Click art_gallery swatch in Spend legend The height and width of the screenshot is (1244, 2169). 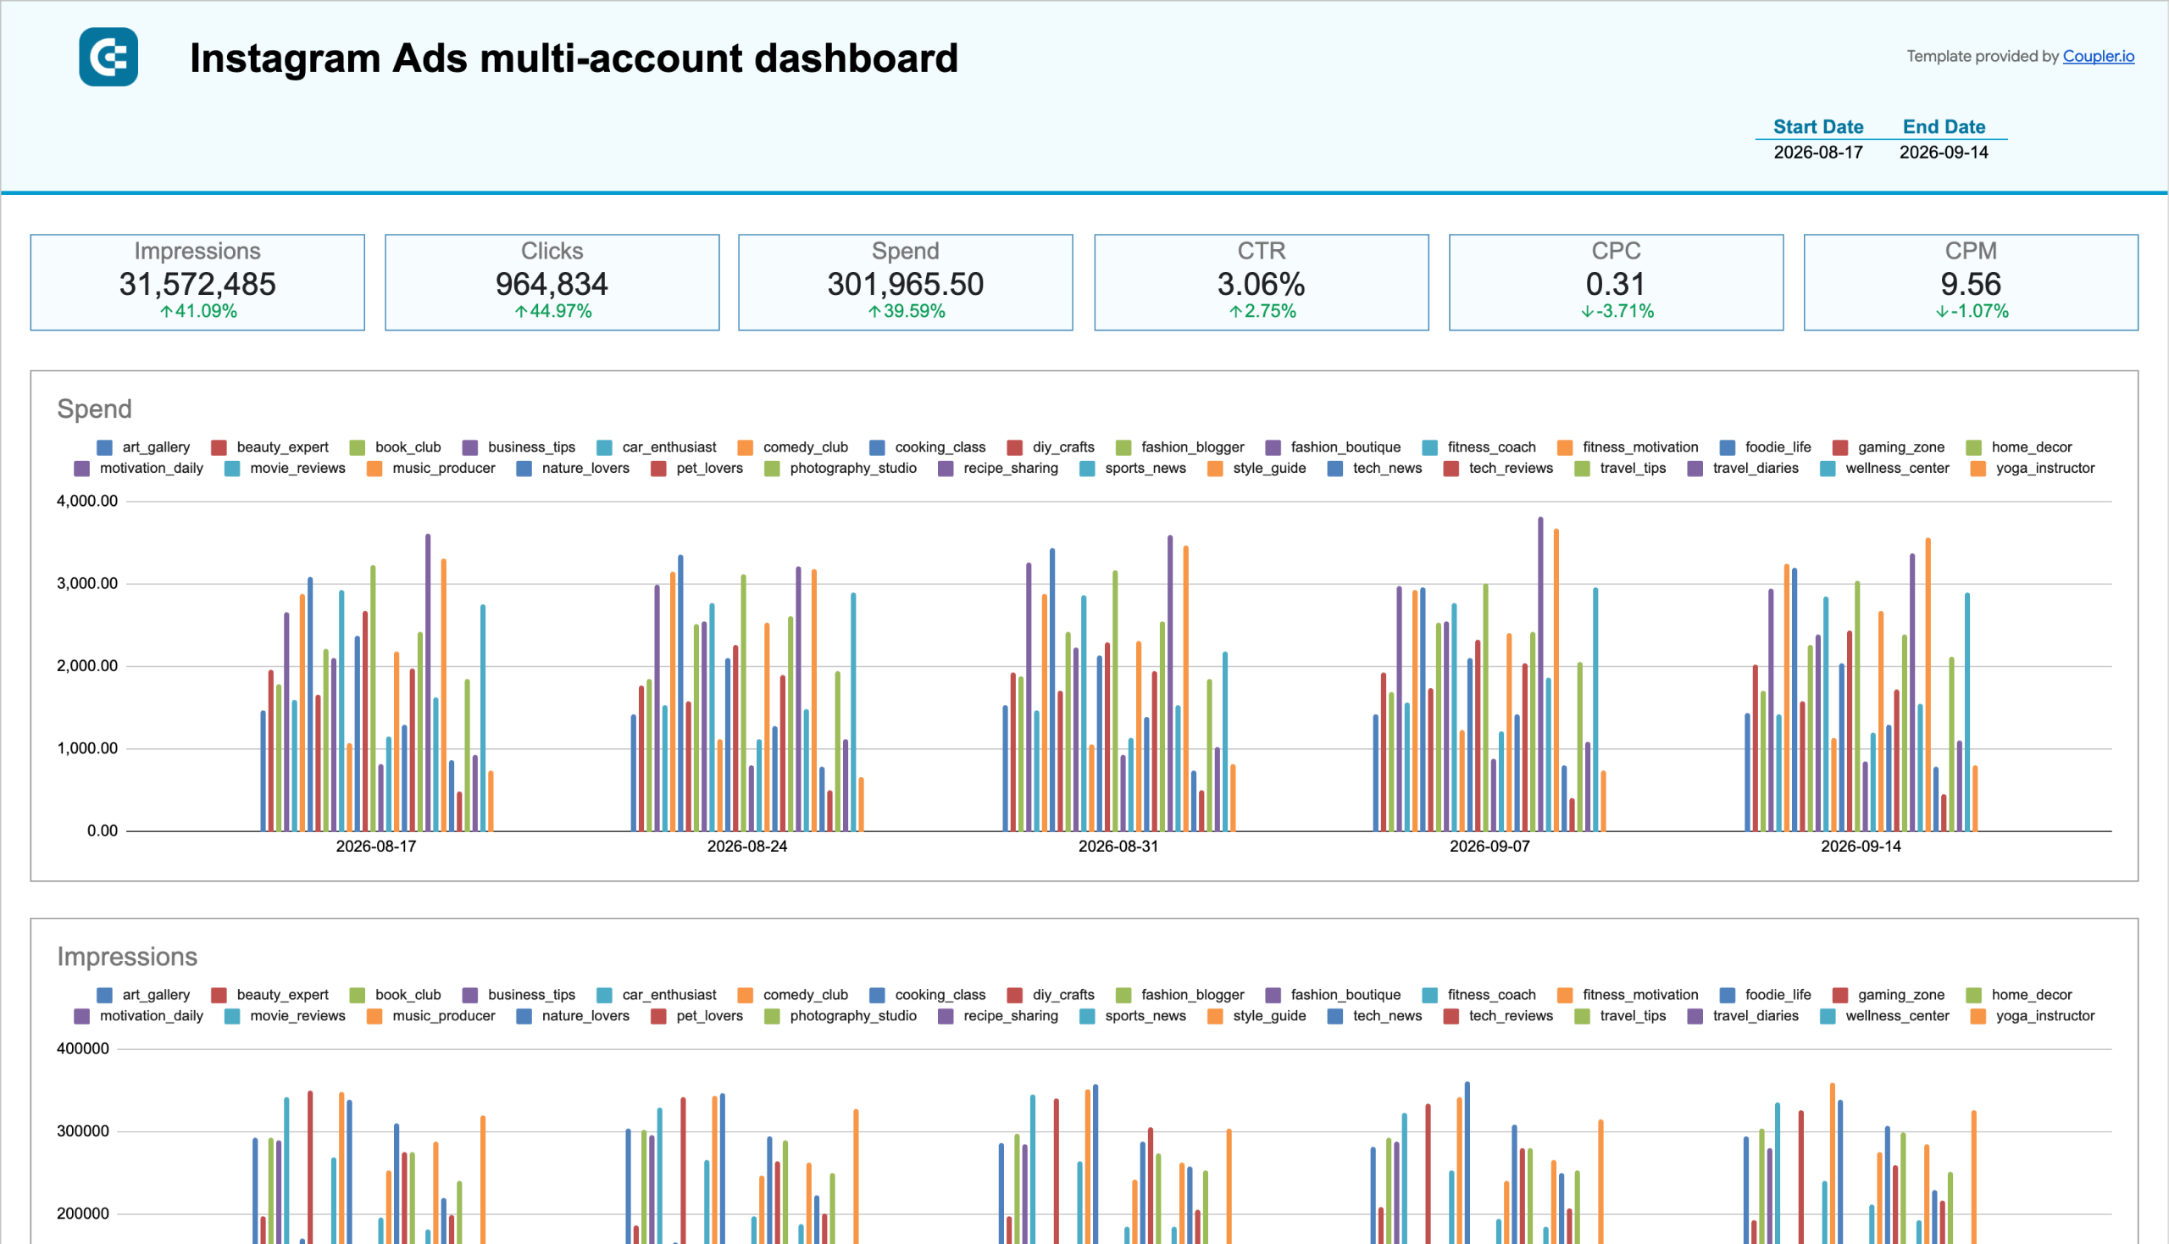click(x=105, y=447)
